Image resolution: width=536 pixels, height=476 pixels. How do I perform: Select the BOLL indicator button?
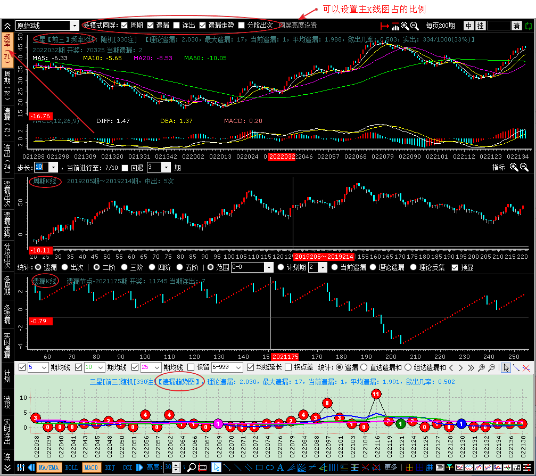71,467
